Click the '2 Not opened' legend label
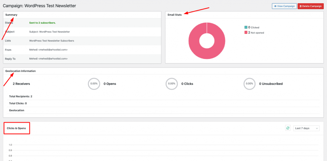The height and width of the screenshot is (161, 327). [256, 33]
